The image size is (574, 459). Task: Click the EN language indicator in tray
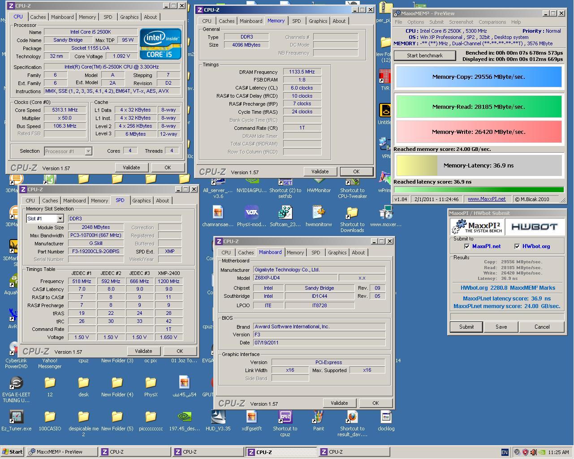point(505,452)
